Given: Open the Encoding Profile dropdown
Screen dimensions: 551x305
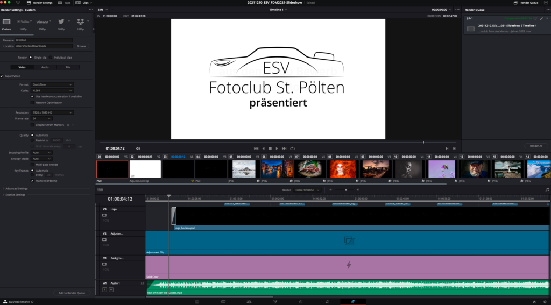Looking at the screenshot, I should click(x=41, y=153).
